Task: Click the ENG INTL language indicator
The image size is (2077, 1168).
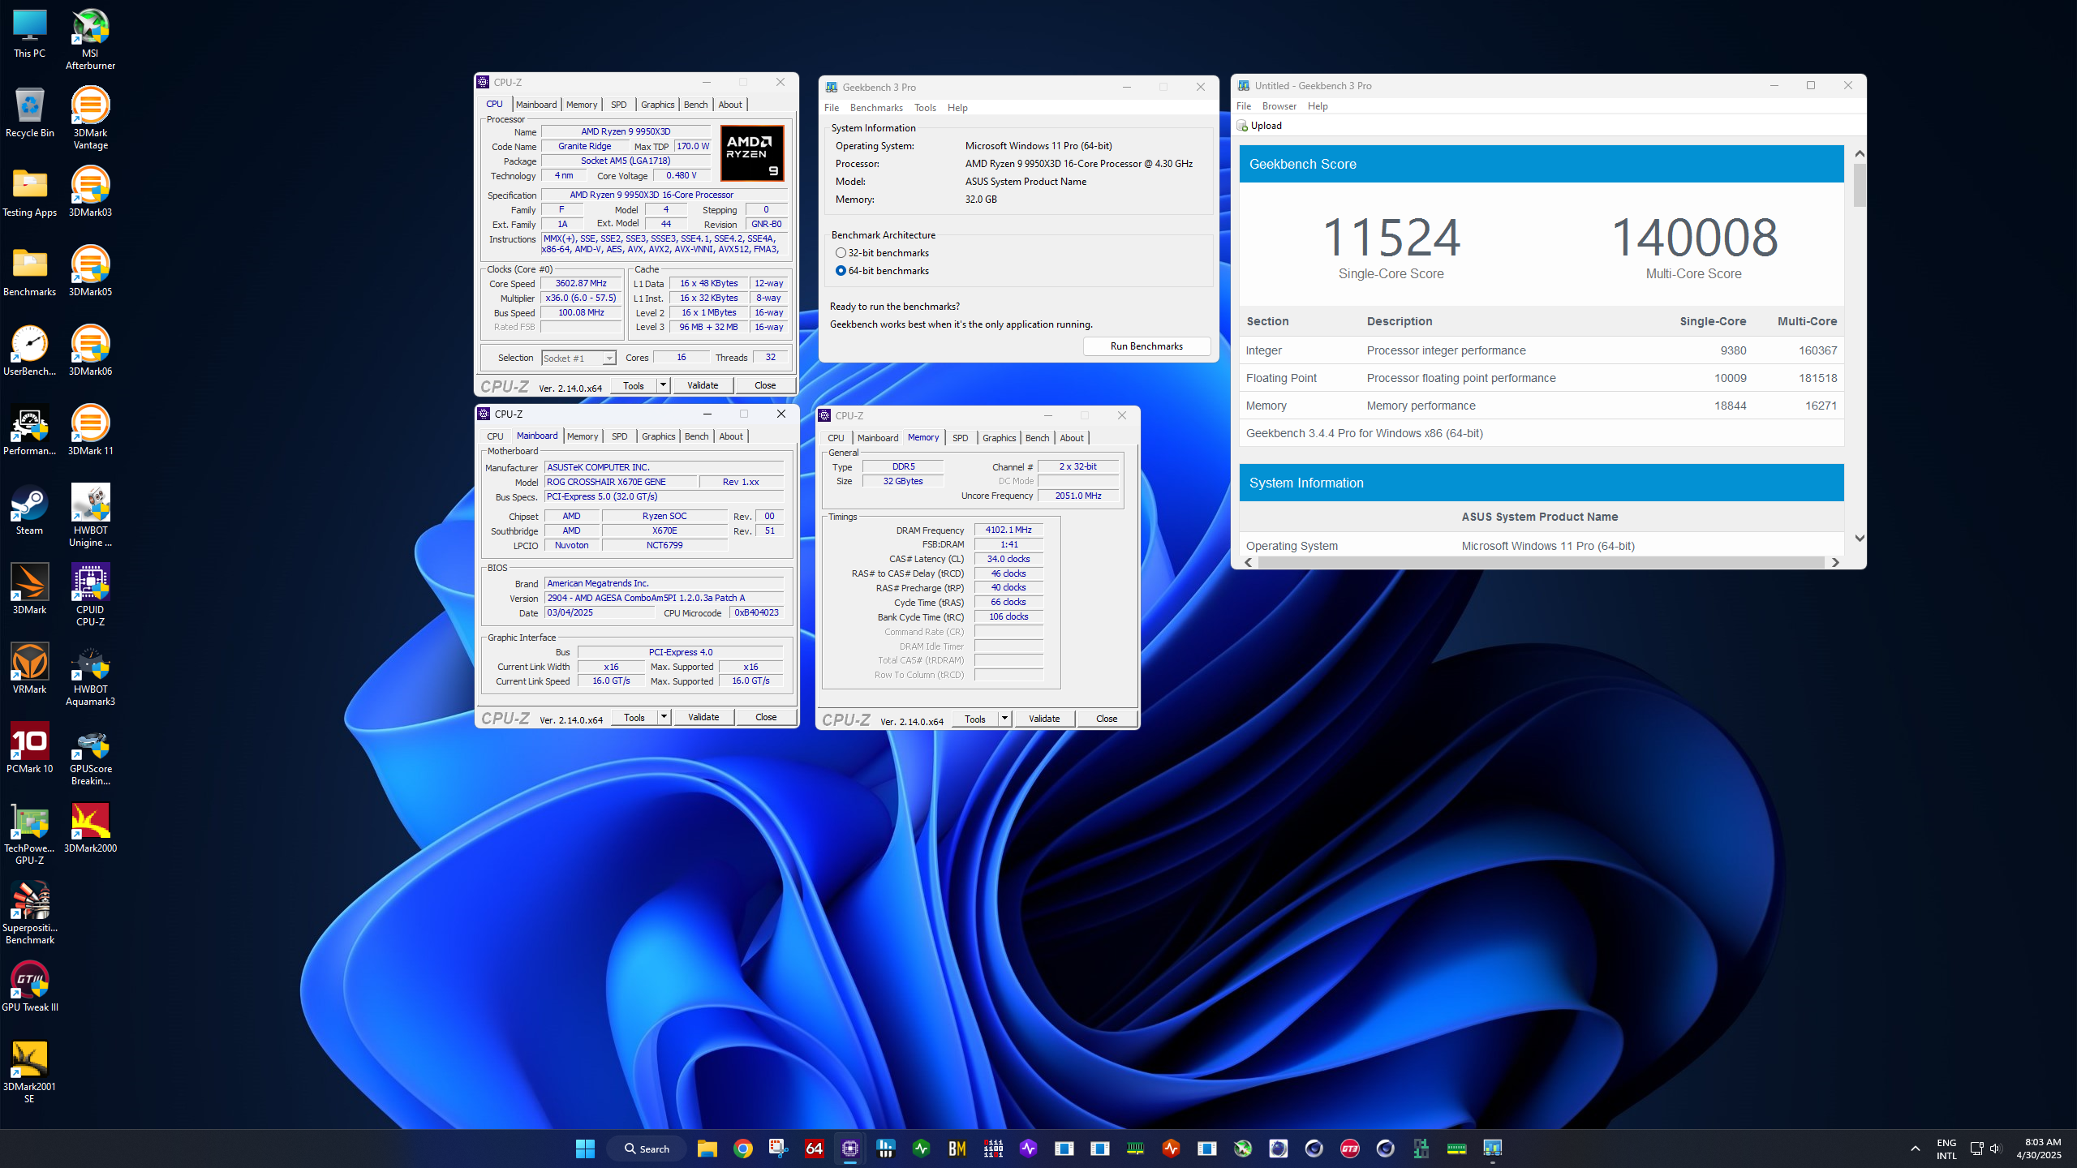Action: [x=1946, y=1149]
